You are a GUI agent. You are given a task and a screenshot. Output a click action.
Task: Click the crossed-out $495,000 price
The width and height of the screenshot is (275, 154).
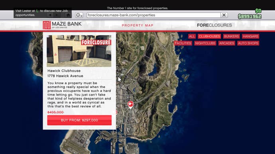55,112
